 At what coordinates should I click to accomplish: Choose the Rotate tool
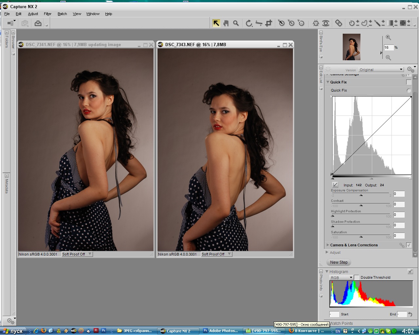pyautogui.click(x=249, y=23)
